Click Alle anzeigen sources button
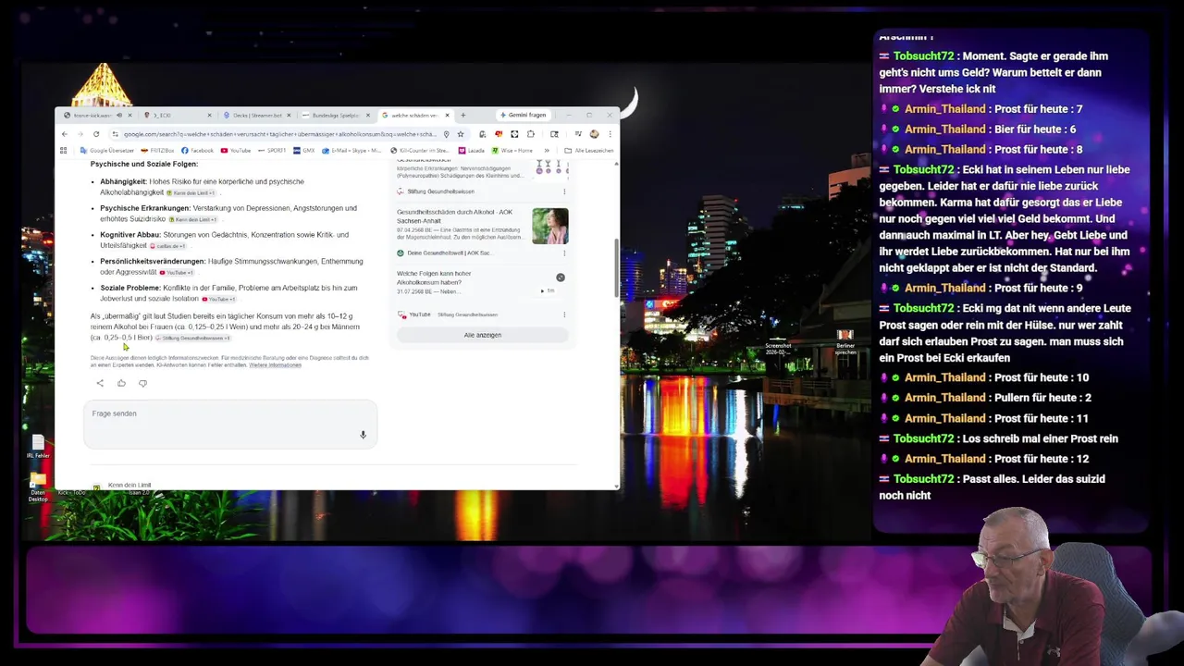Image resolution: width=1184 pixels, height=666 pixels. (482, 335)
